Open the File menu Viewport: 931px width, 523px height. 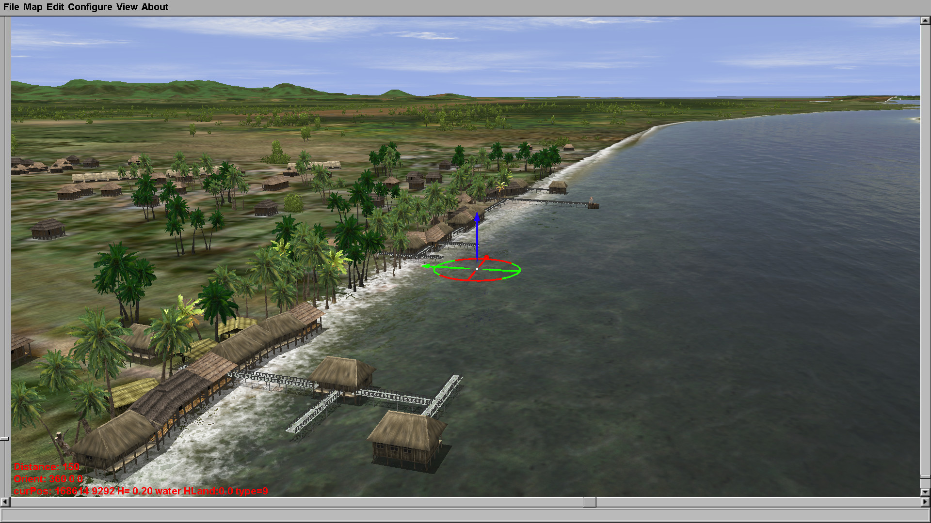(x=11, y=7)
